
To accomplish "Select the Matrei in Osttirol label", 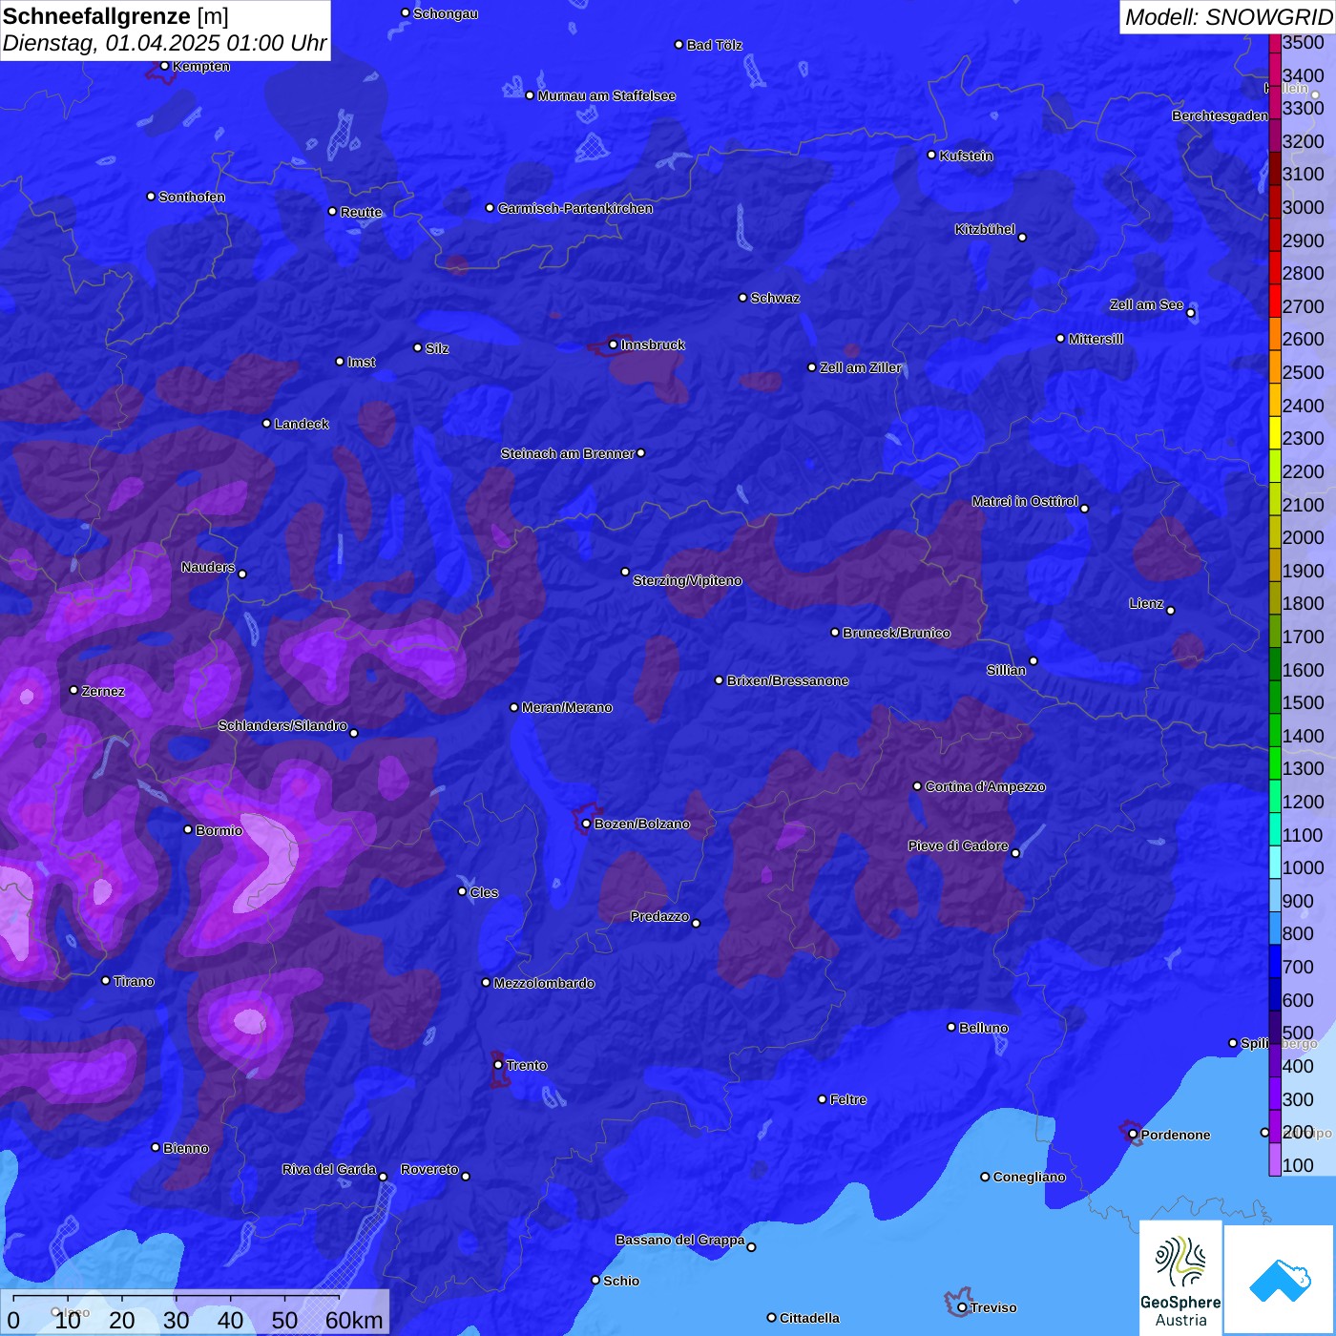I will [1025, 501].
